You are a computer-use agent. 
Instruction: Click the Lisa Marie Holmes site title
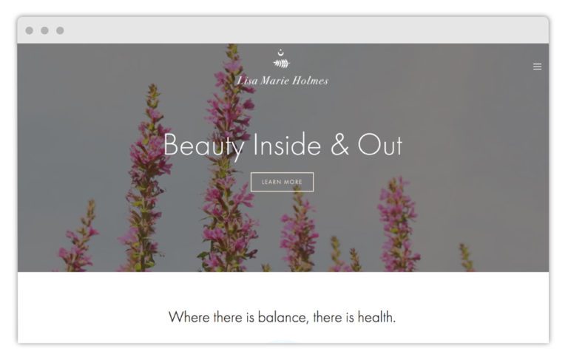(283, 81)
